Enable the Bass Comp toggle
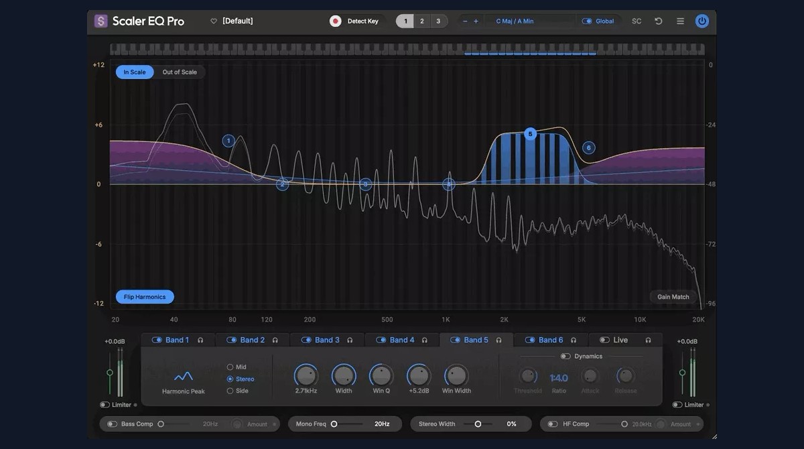 click(x=112, y=424)
